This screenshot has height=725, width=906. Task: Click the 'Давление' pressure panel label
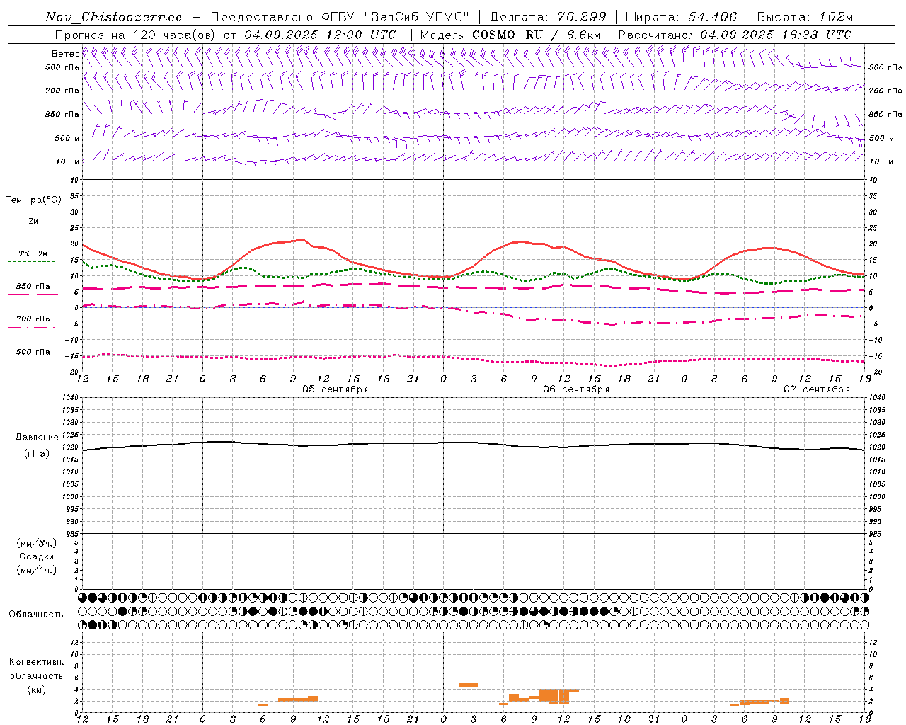(37, 438)
